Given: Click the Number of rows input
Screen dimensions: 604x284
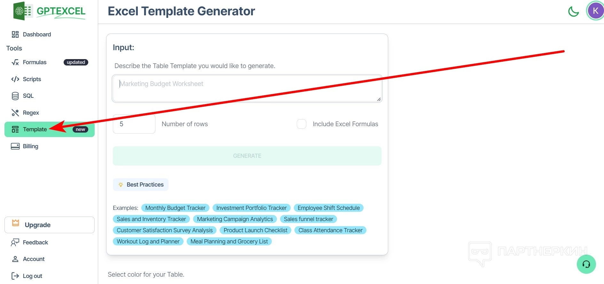Looking at the screenshot, I should (x=134, y=124).
